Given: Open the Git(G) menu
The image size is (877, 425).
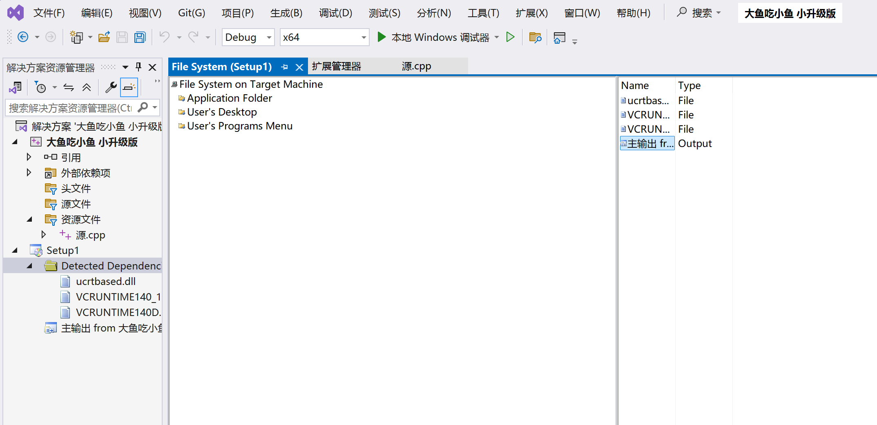Looking at the screenshot, I should 192,13.
